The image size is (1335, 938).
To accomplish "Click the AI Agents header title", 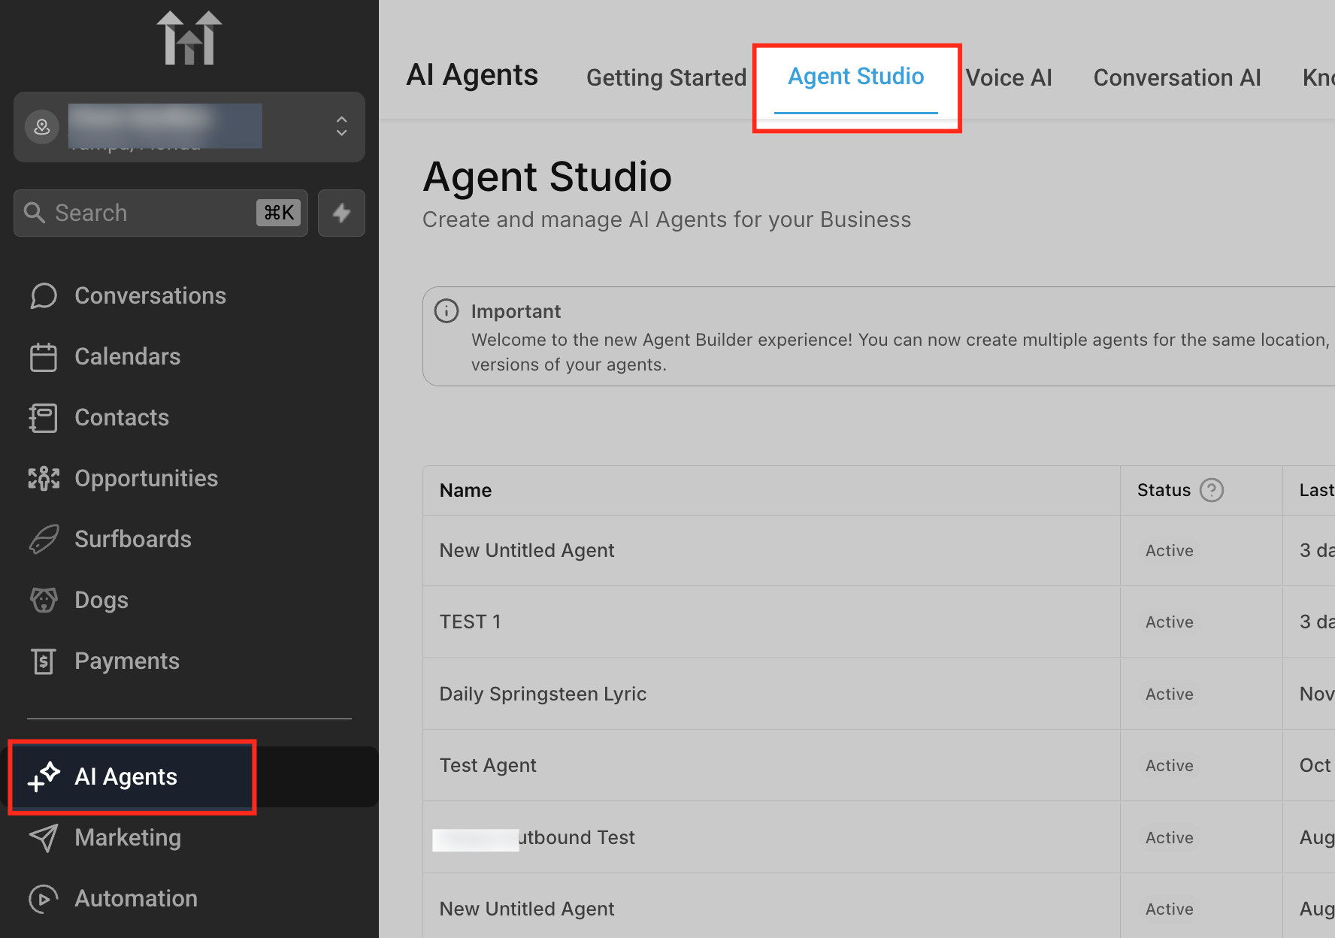I will click(472, 75).
